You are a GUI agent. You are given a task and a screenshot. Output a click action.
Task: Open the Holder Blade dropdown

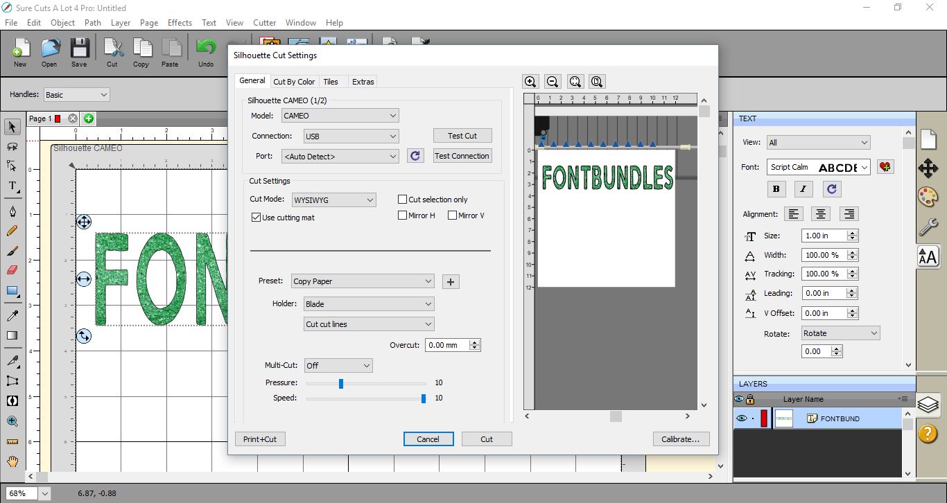(369, 304)
